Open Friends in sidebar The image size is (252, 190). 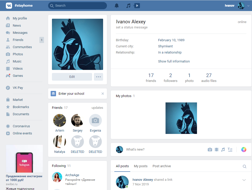tap(18, 40)
